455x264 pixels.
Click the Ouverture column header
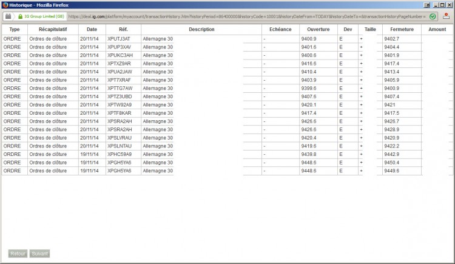pos(318,29)
